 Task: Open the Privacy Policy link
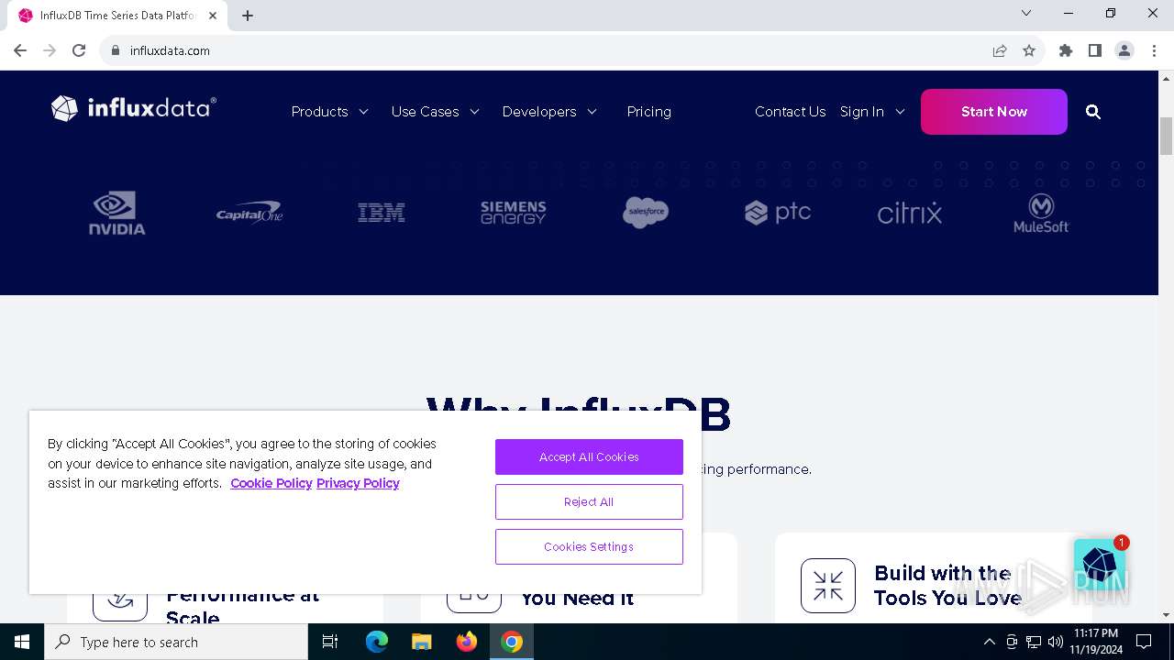[358, 483]
